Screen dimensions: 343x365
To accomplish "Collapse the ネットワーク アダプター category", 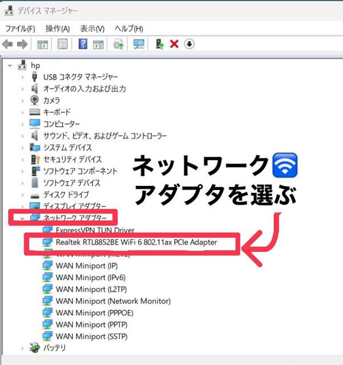I will coord(22,217).
